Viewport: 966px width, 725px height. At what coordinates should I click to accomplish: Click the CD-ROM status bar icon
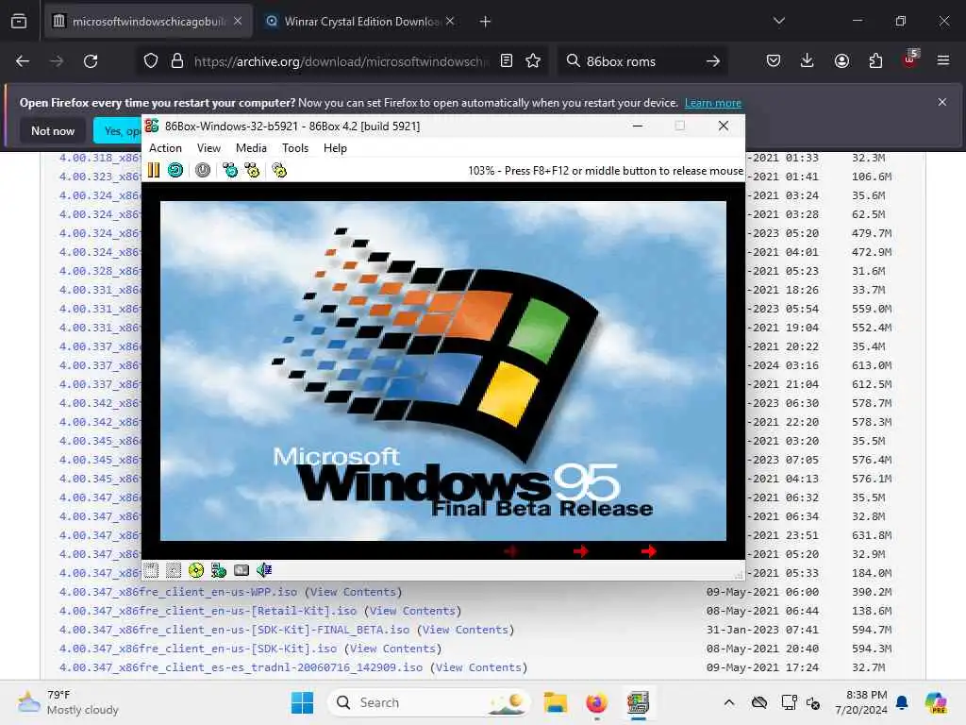[x=196, y=570]
